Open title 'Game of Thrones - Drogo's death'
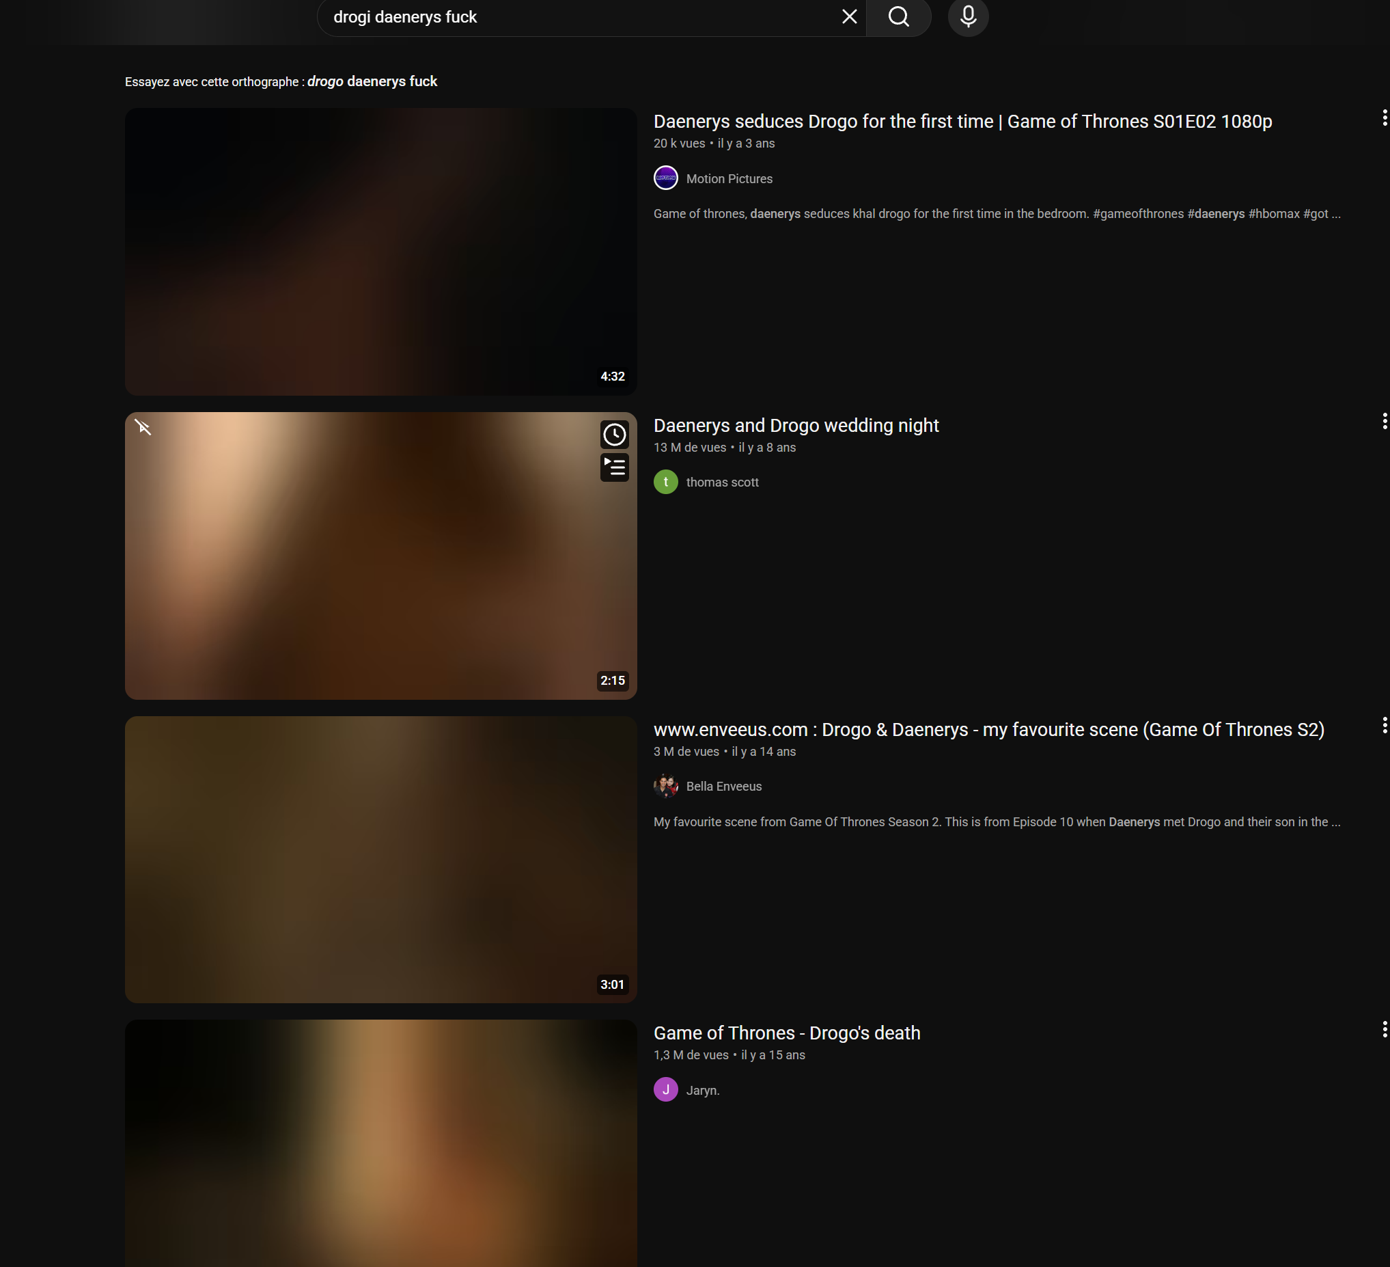Screen dimensions: 1390x1267 pyautogui.click(x=787, y=1033)
